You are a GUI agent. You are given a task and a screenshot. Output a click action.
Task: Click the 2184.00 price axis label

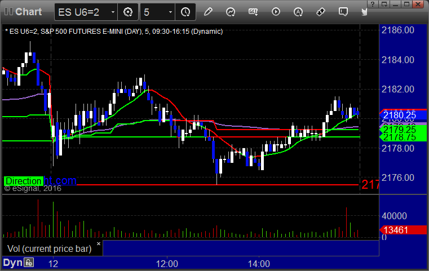(x=398, y=60)
